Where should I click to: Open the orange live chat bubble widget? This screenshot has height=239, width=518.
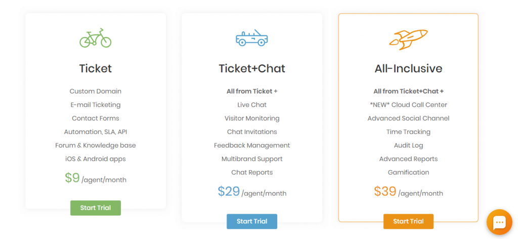tap(499, 222)
